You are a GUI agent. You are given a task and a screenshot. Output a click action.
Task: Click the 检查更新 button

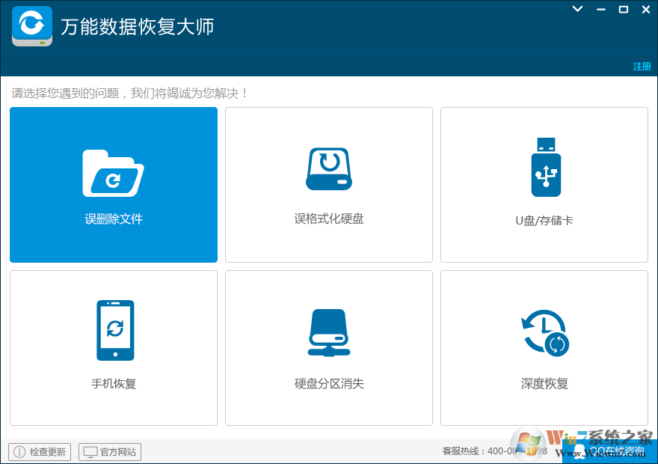point(40,452)
